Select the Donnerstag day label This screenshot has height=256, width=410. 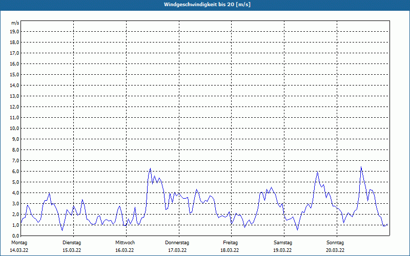click(x=177, y=243)
